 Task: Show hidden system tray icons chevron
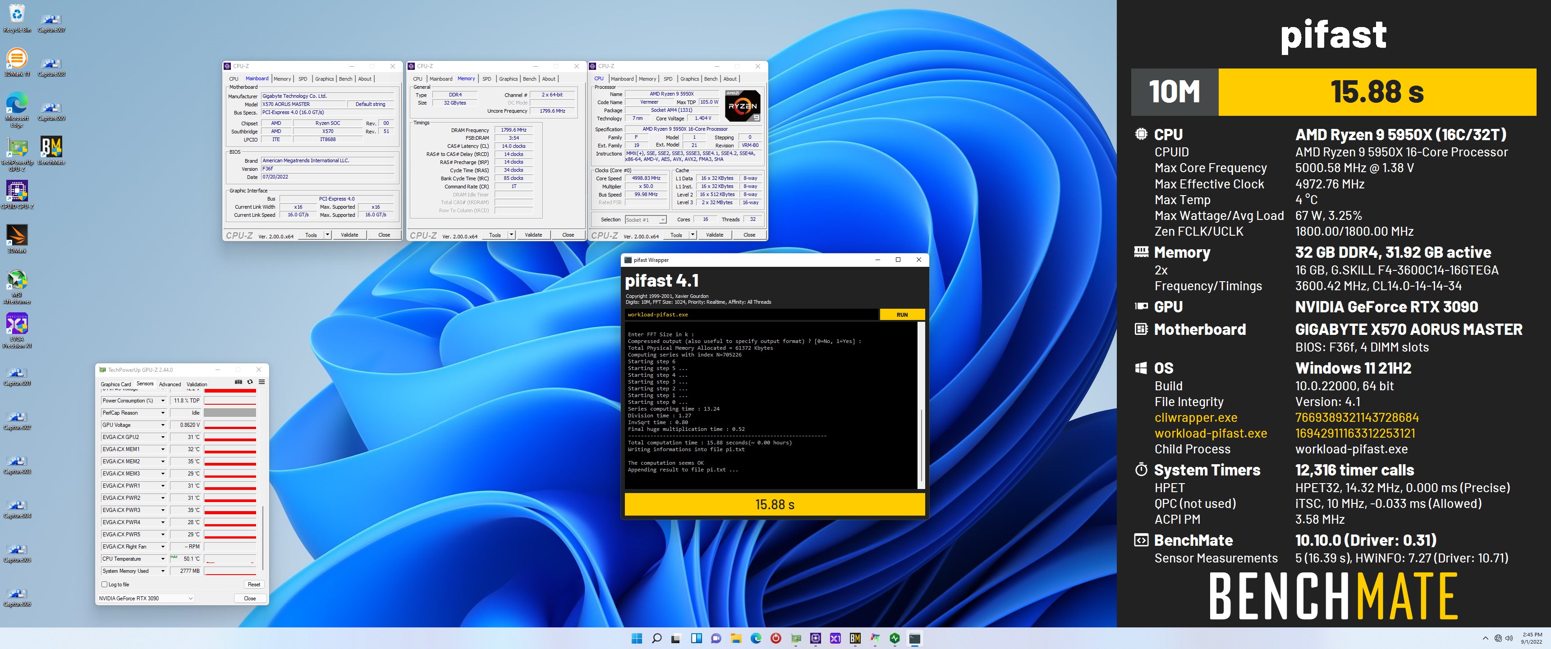click(1485, 638)
